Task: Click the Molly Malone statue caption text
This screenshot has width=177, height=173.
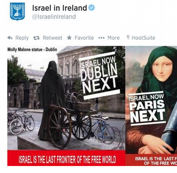Action: click(x=32, y=50)
